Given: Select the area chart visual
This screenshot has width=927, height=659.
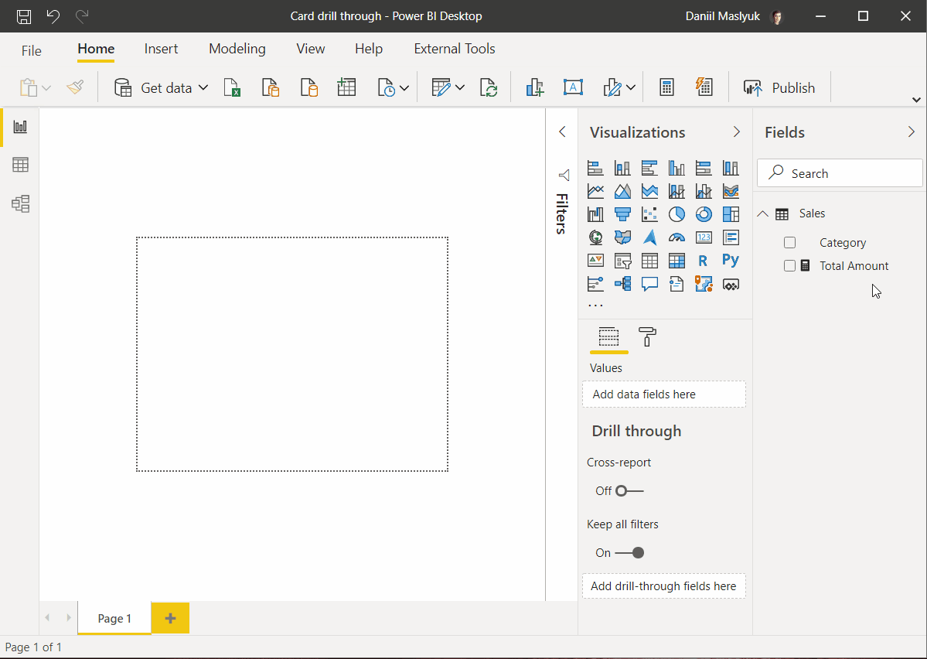Looking at the screenshot, I should [622, 191].
